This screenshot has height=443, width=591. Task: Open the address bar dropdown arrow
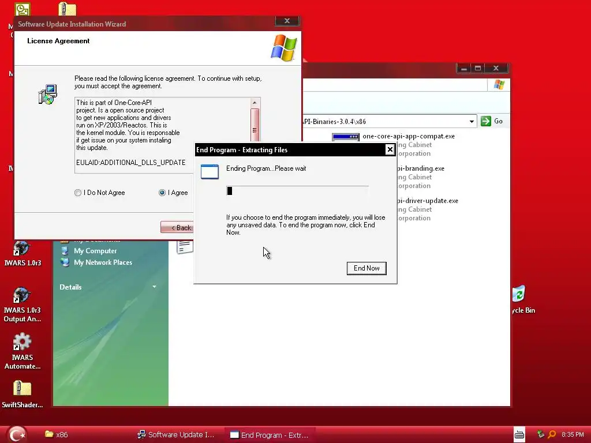click(472, 121)
